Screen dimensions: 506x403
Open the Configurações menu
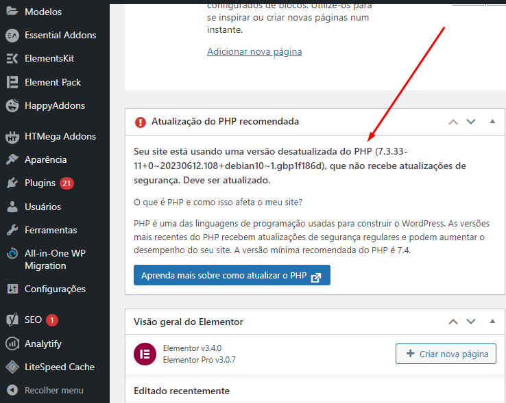(x=55, y=289)
